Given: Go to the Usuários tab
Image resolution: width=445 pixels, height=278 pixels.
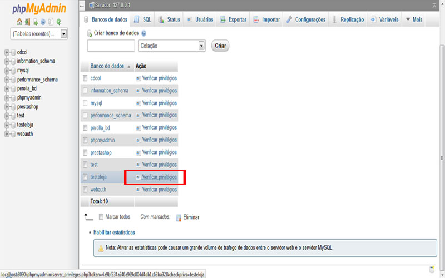Looking at the screenshot, I should point(200,19).
